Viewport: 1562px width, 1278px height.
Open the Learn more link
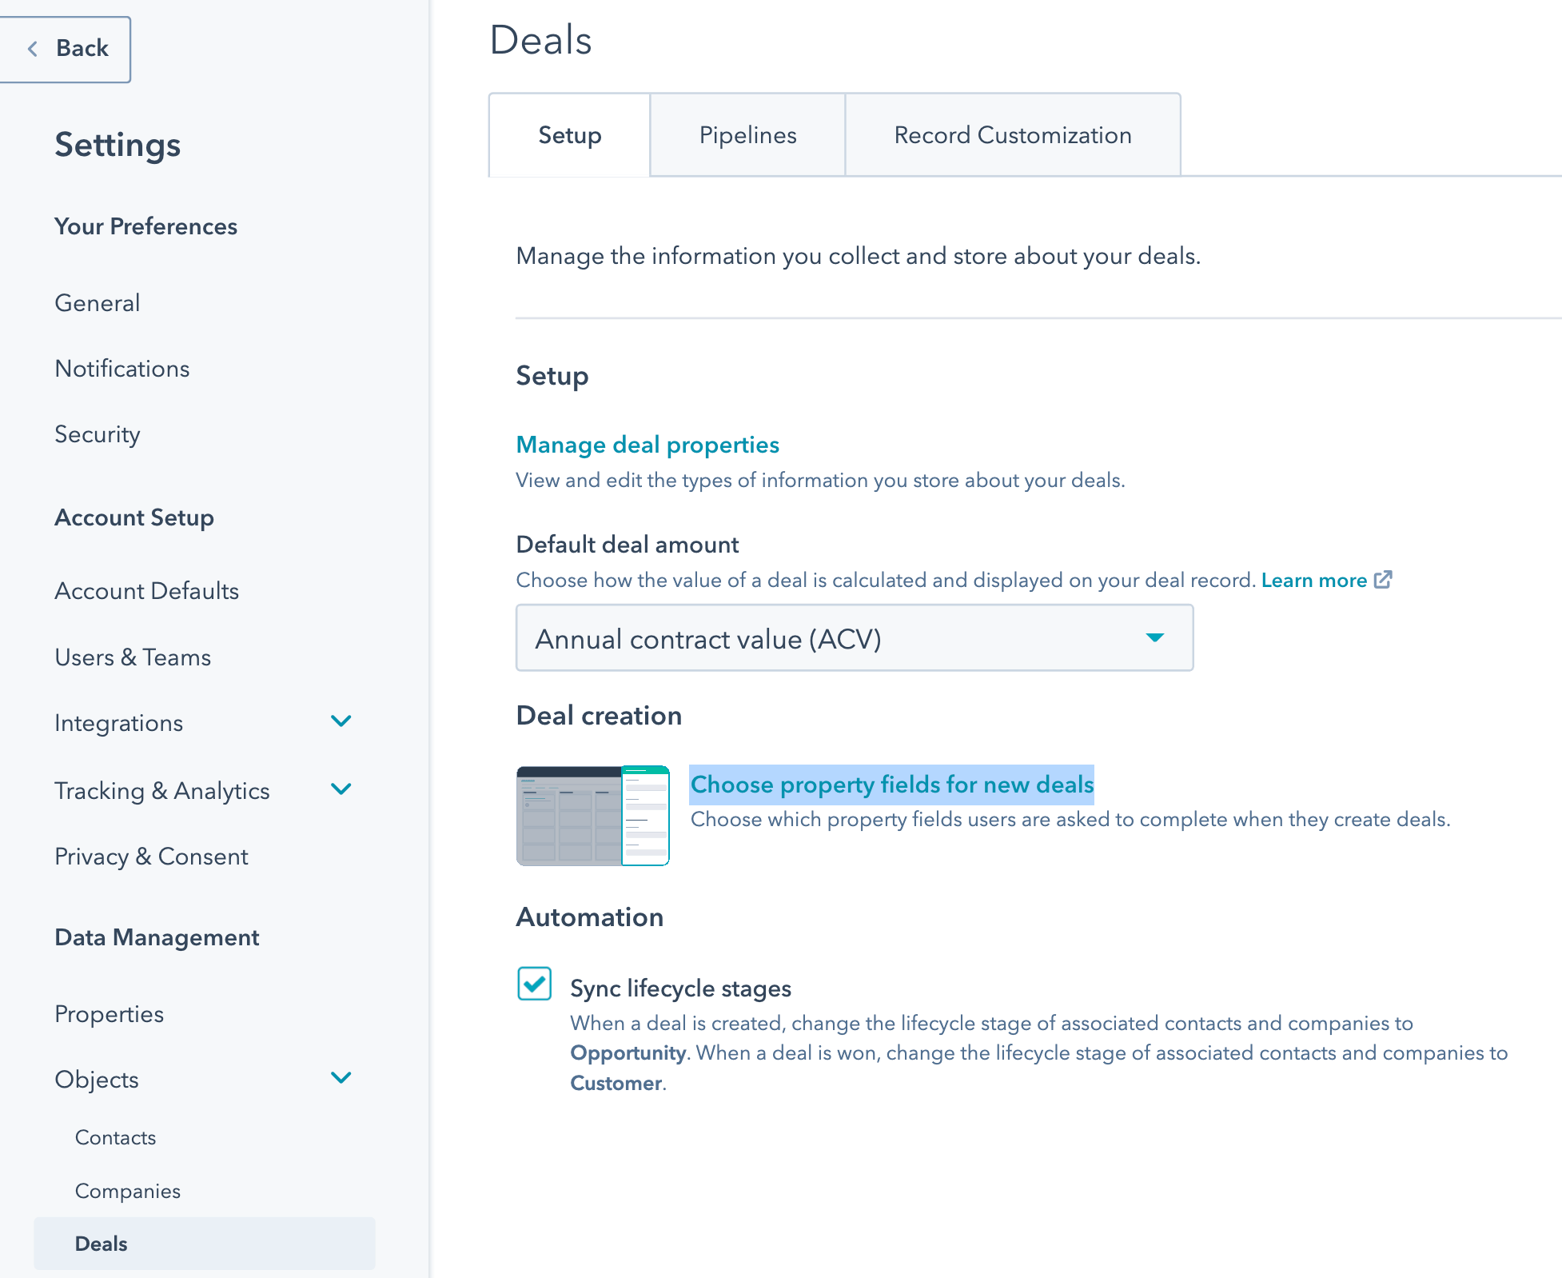coord(1313,581)
